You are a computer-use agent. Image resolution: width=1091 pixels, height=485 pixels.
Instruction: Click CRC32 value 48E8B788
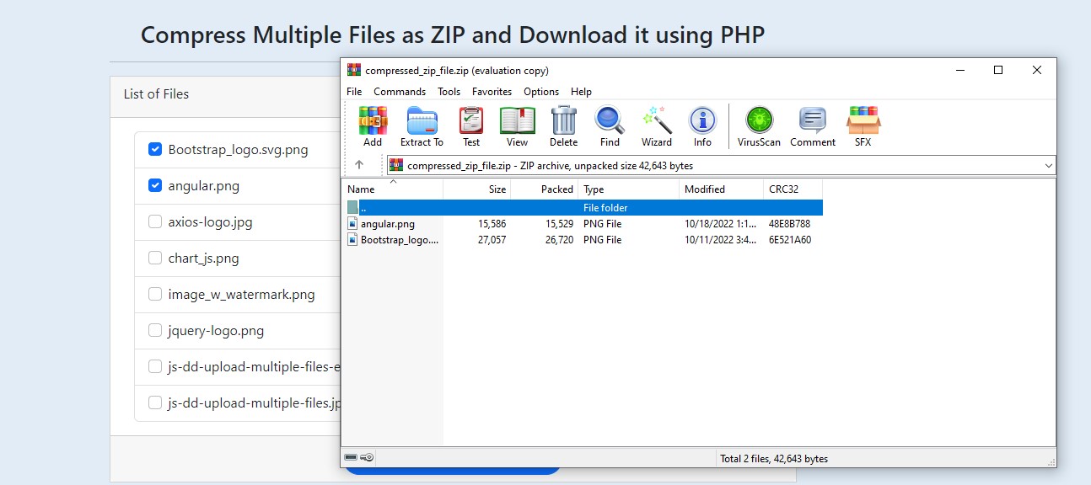[x=789, y=224]
